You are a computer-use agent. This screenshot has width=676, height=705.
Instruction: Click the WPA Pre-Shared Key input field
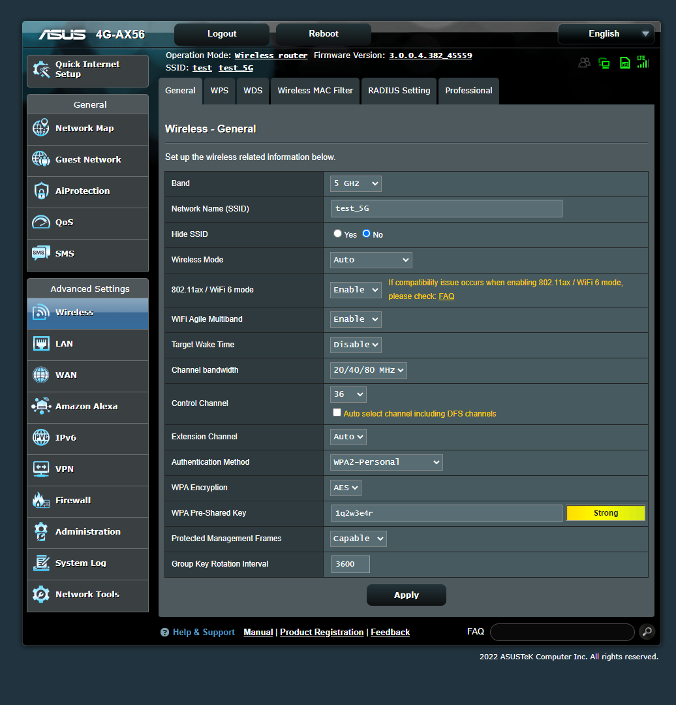pyautogui.click(x=447, y=513)
